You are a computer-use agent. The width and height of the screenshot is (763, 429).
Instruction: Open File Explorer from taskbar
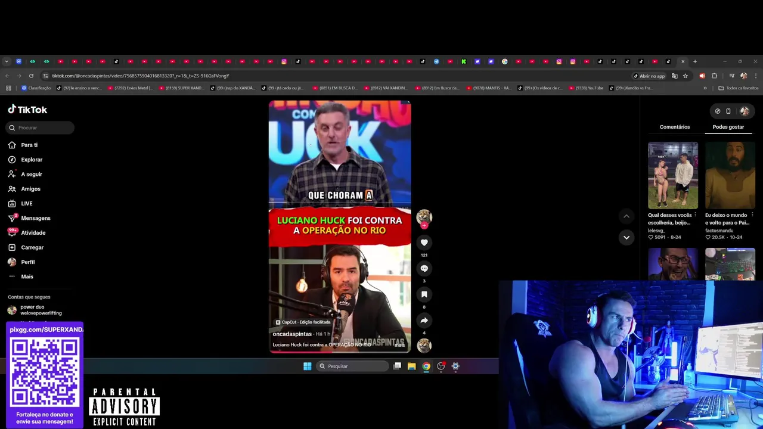point(411,366)
